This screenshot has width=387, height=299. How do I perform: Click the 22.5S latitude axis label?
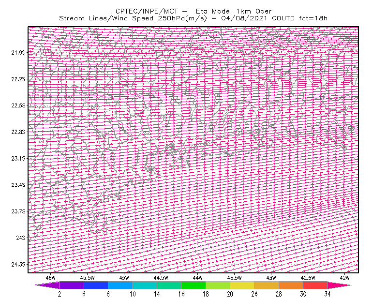tap(18, 105)
